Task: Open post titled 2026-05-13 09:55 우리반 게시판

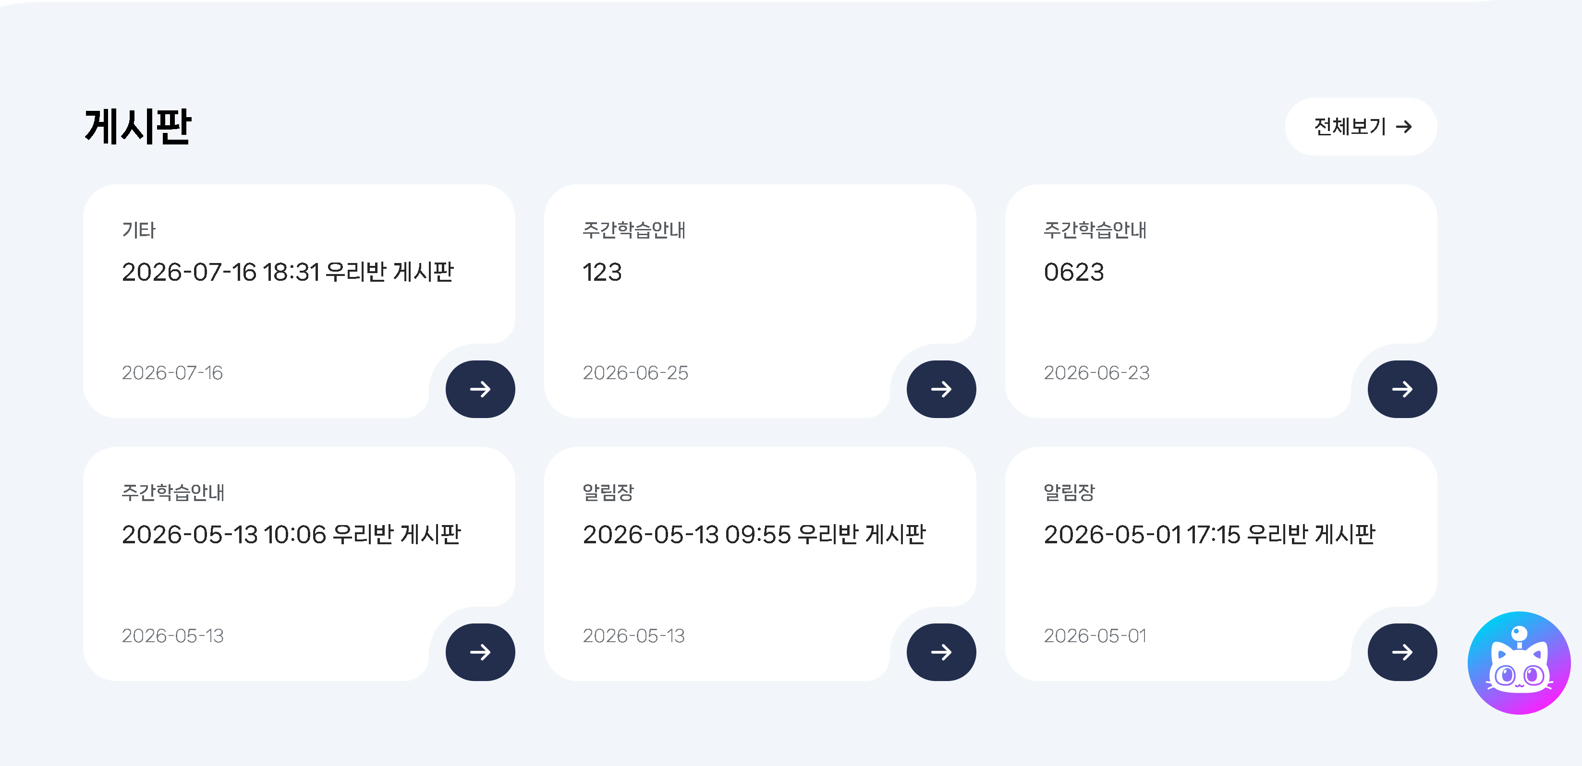Action: (754, 535)
